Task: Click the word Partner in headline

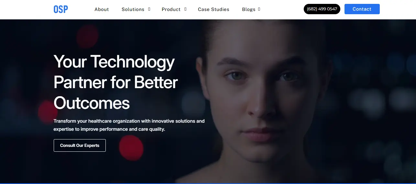Action: pyautogui.click(x=81, y=82)
